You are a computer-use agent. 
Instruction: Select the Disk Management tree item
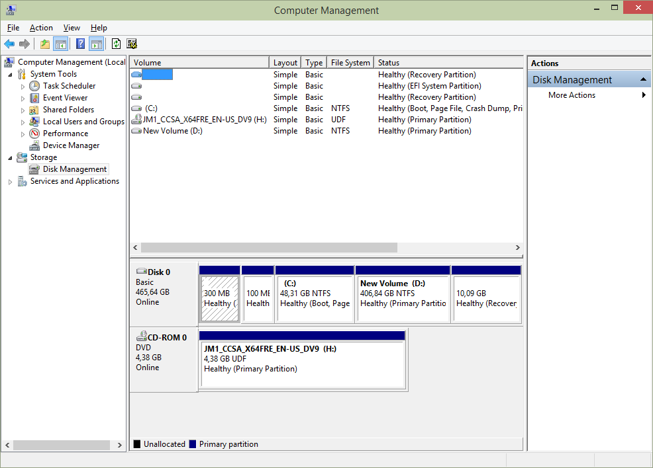pyautogui.click(x=75, y=169)
